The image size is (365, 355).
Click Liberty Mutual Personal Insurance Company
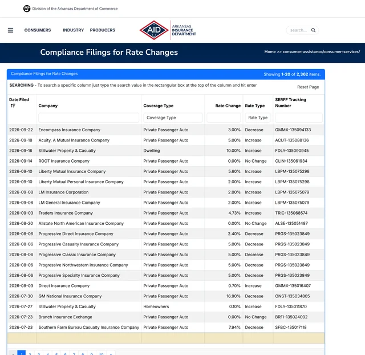pyautogui.click(x=81, y=181)
